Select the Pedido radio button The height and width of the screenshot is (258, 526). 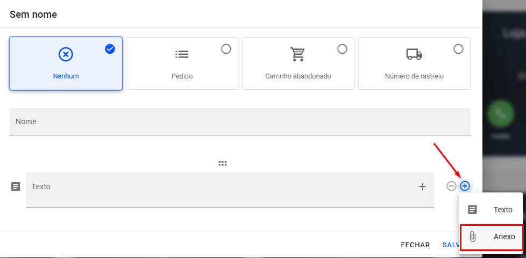click(226, 49)
